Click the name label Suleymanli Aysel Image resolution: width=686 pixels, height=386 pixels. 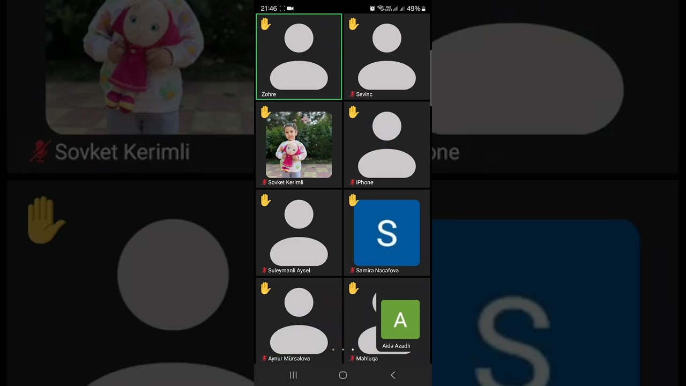coord(289,270)
